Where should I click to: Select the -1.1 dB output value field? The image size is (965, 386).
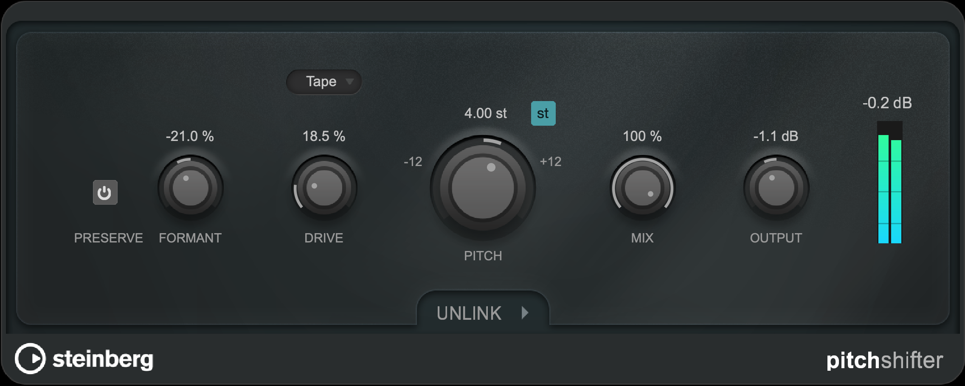[776, 136]
